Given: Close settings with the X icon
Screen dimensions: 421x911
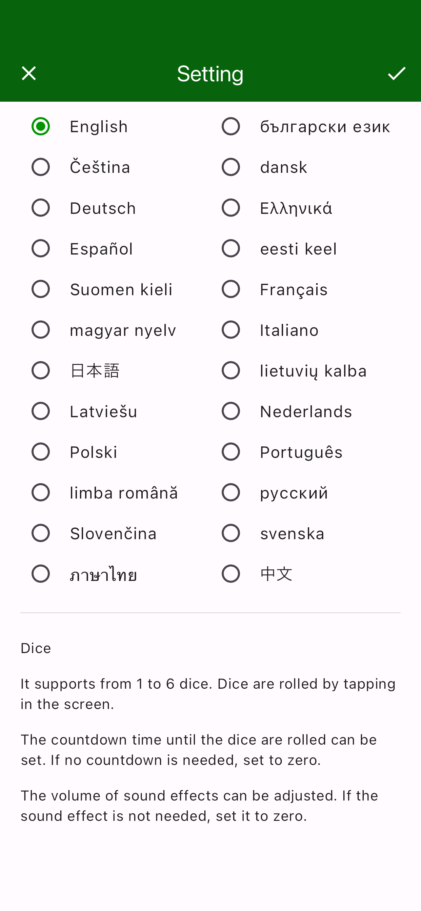Looking at the screenshot, I should coord(29,73).
